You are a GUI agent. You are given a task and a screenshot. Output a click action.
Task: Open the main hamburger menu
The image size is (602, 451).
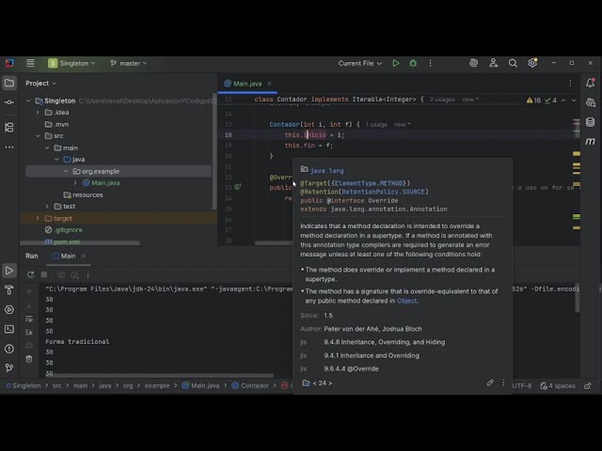[30, 63]
